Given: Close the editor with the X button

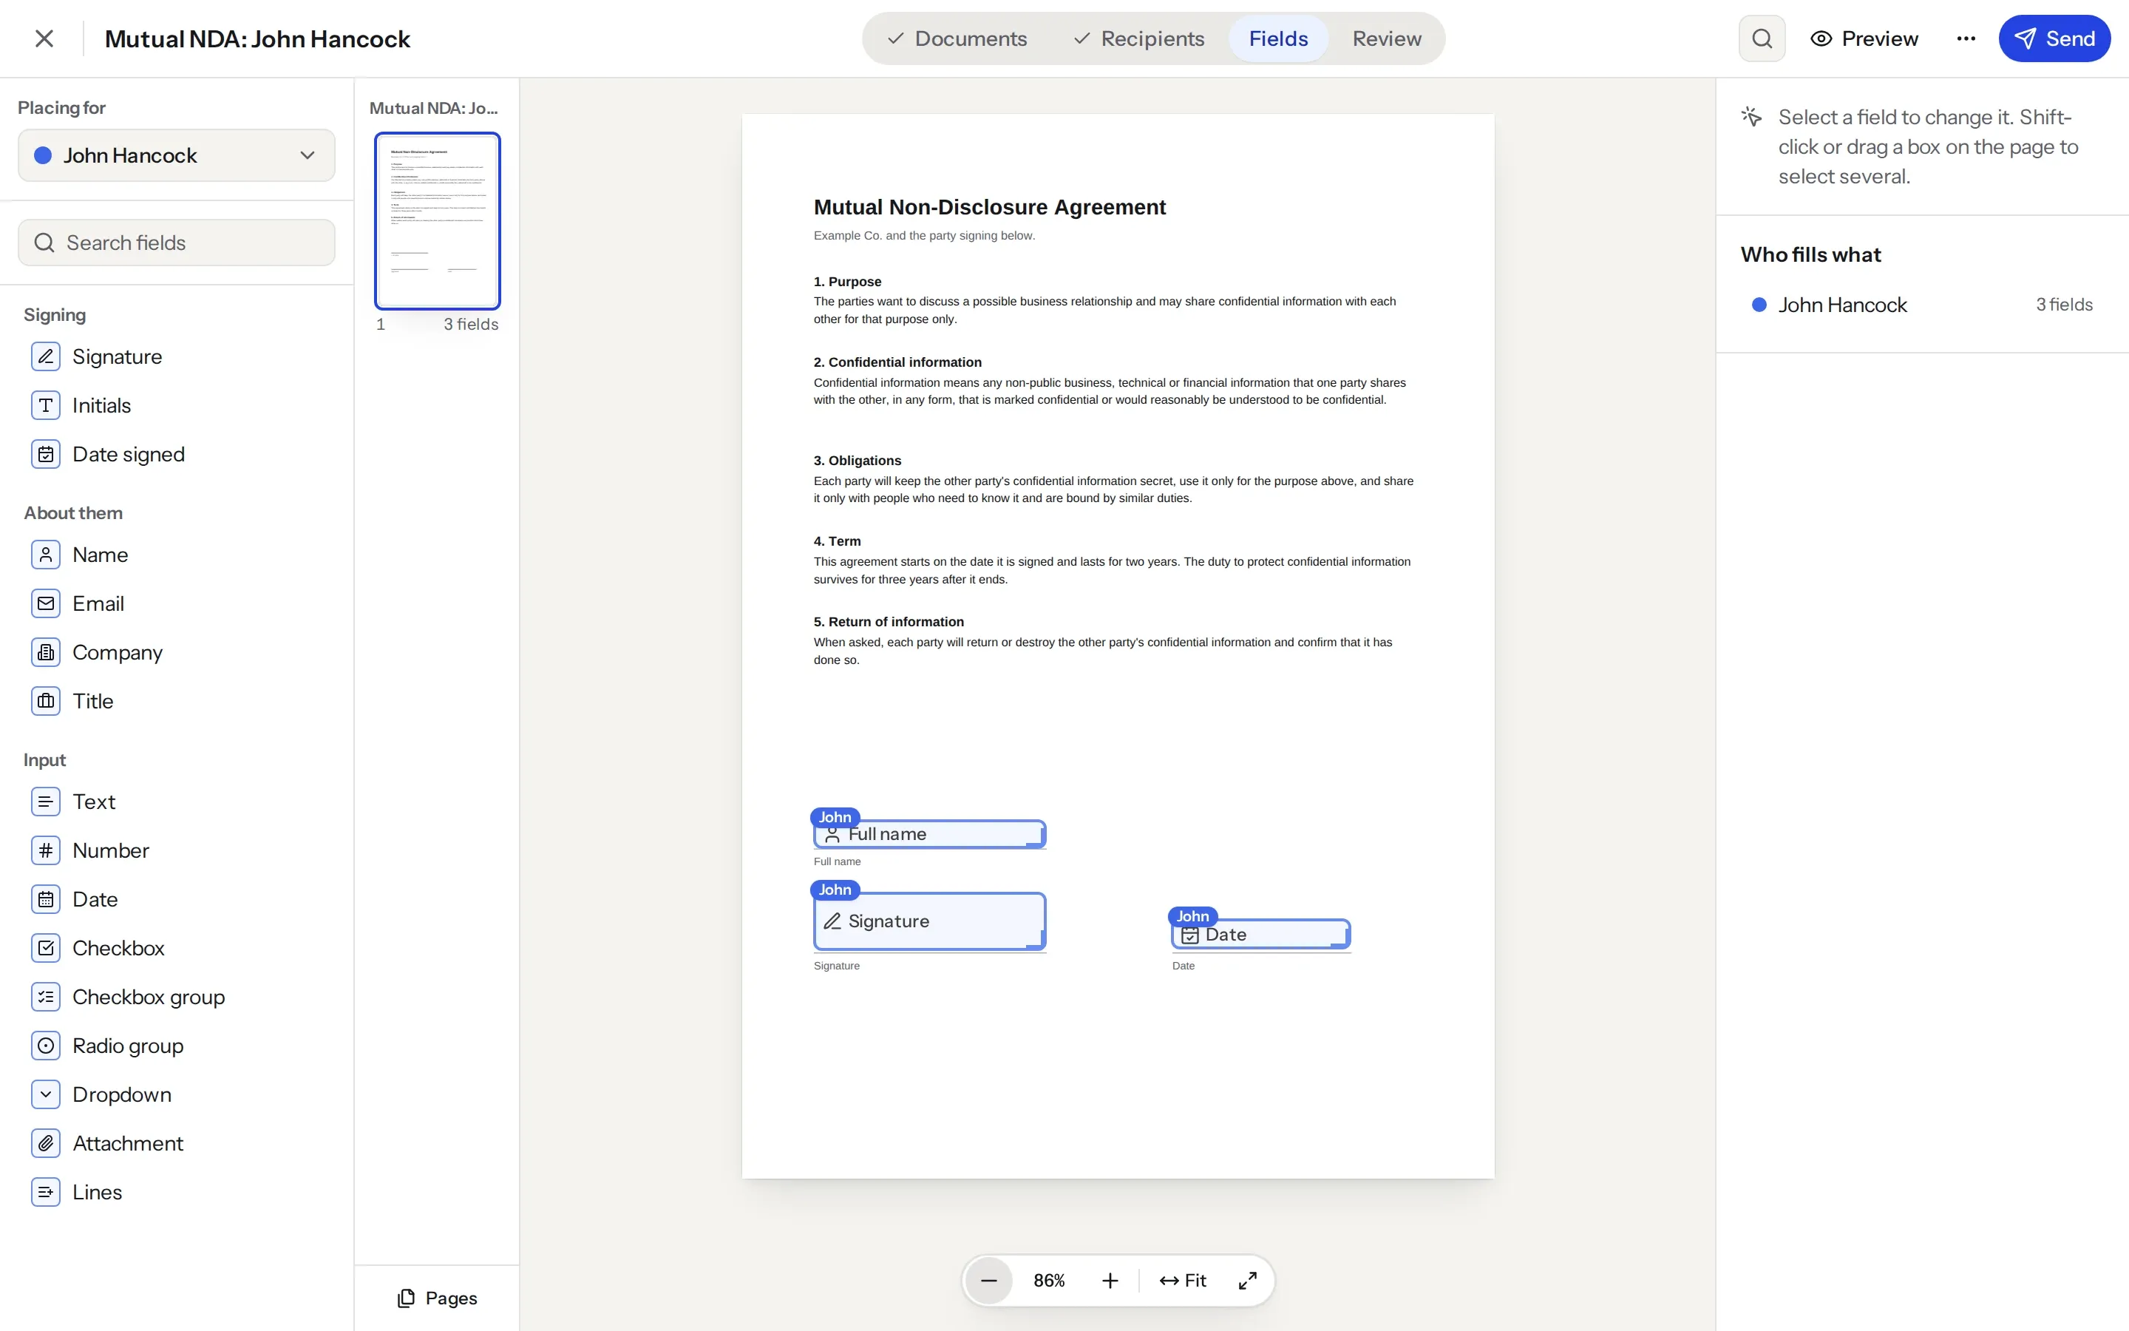Looking at the screenshot, I should [x=44, y=38].
